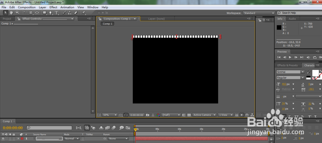The height and width of the screenshot is (143, 322).
Task: Open the Graph Editor in timeline
Action: coord(128,128)
